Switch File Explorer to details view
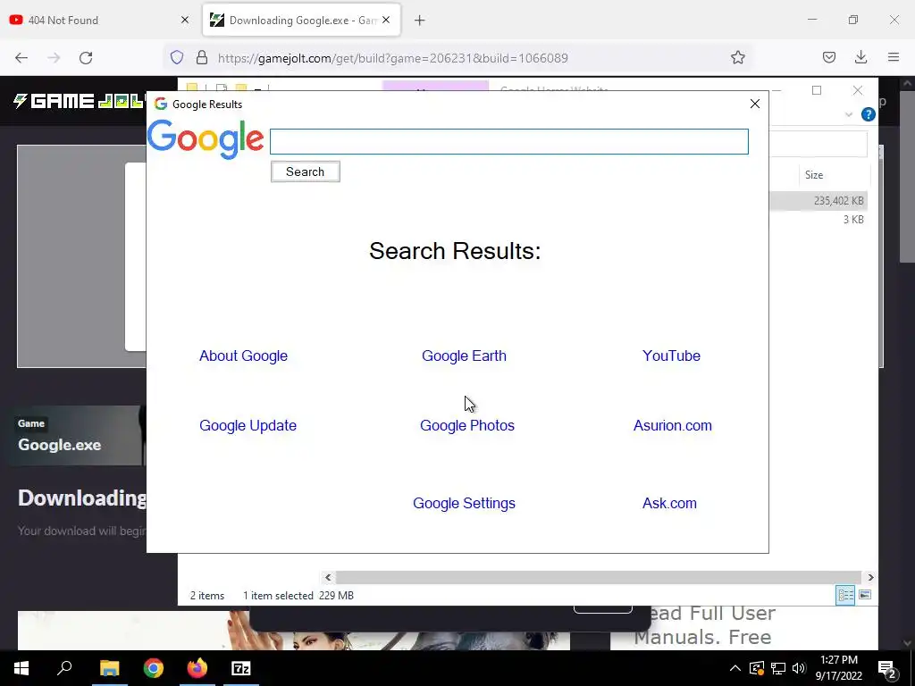The width and height of the screenshot is (915, 686). click(845, 595)
